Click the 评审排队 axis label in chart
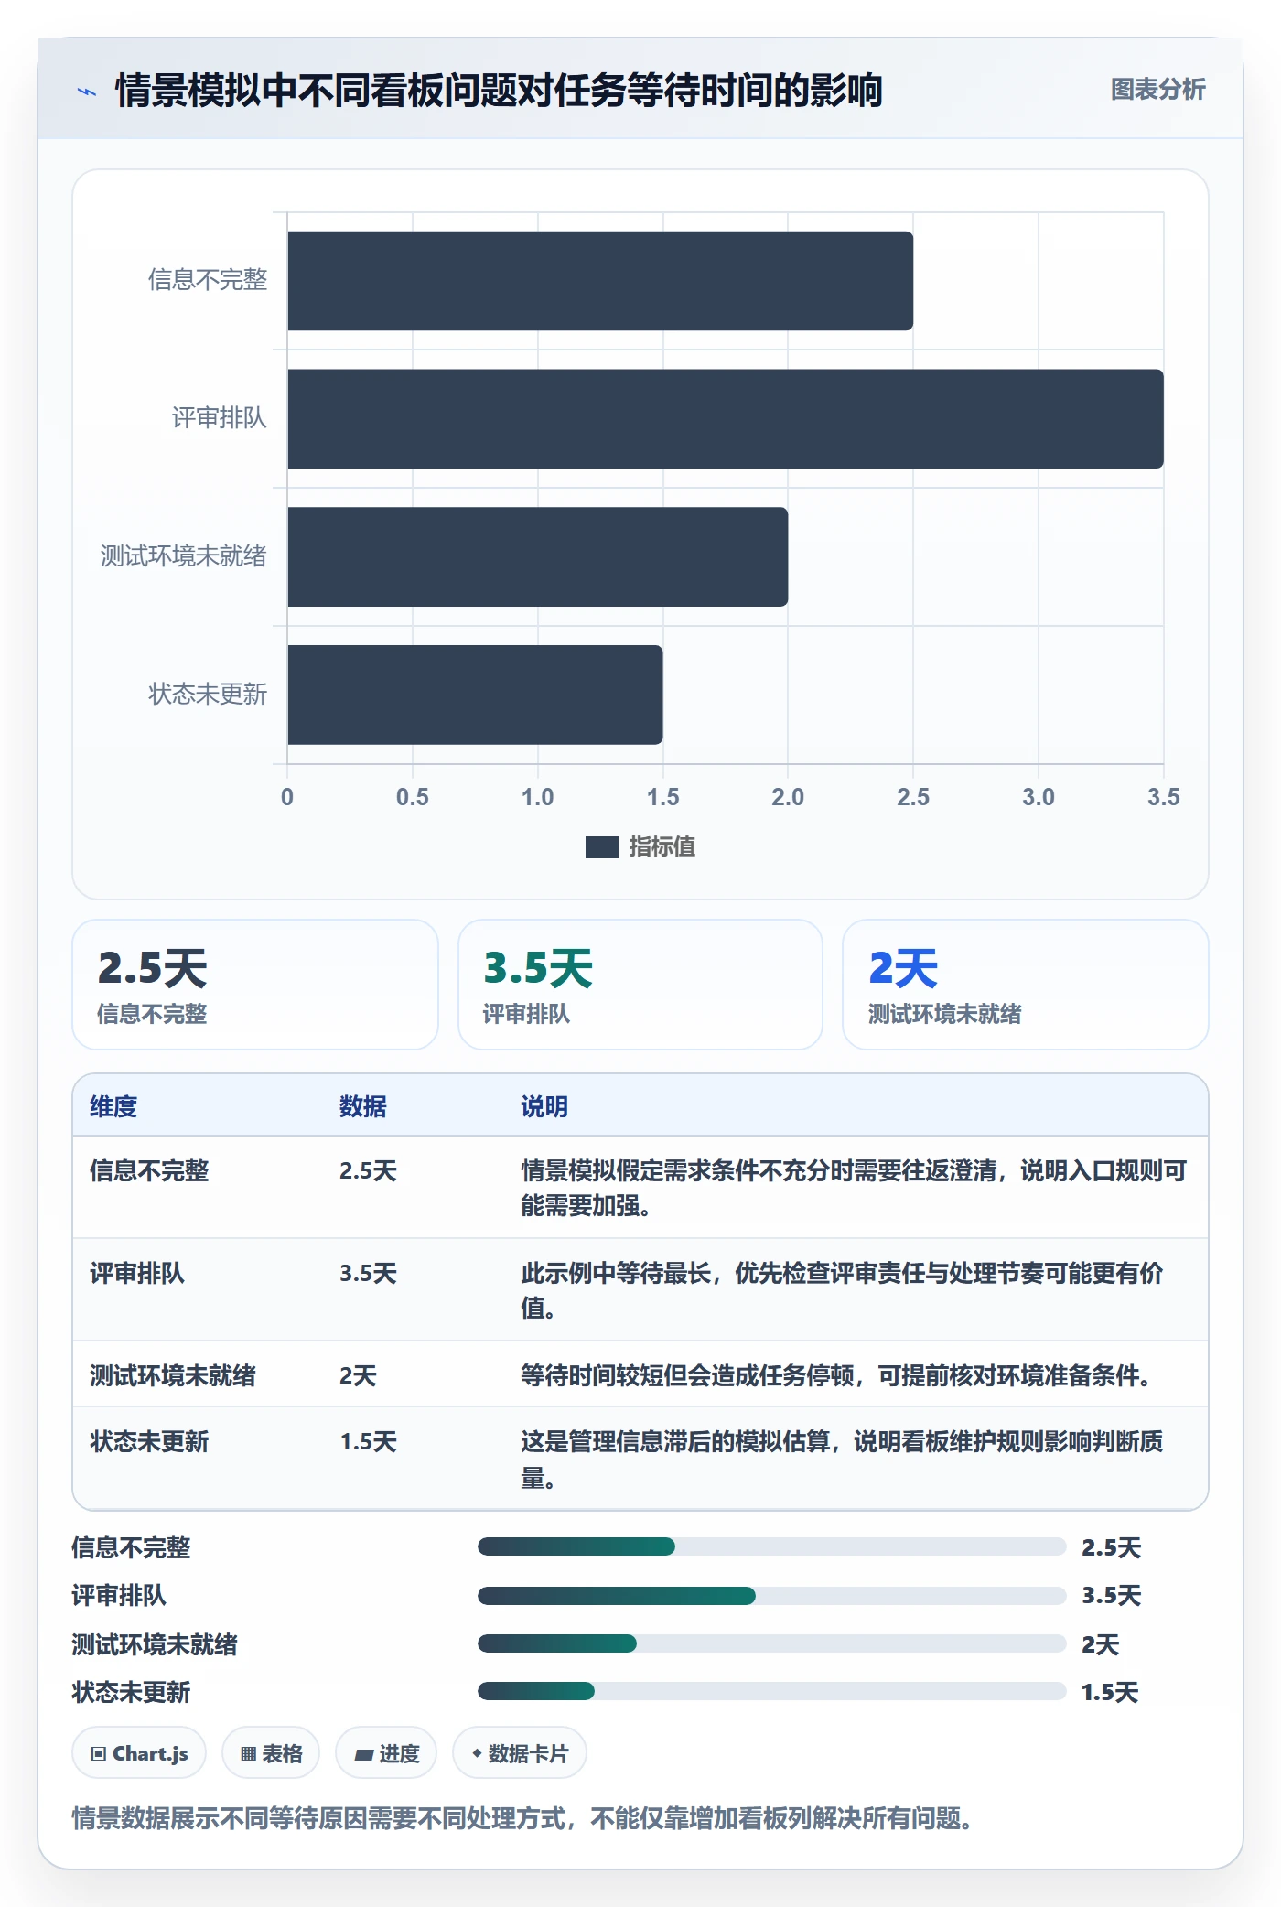Image resolution: width=1281 pixels, height=1907 pixels. point(220,418)
